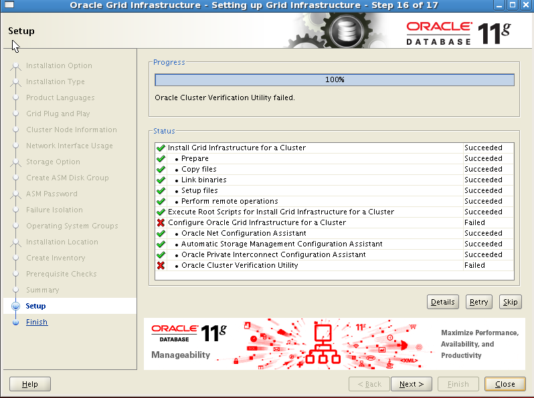This screenshot has height=398, width=534.
Task: Select Configure Oracle Grid Infrastructure row text
Action: [257, 222]
